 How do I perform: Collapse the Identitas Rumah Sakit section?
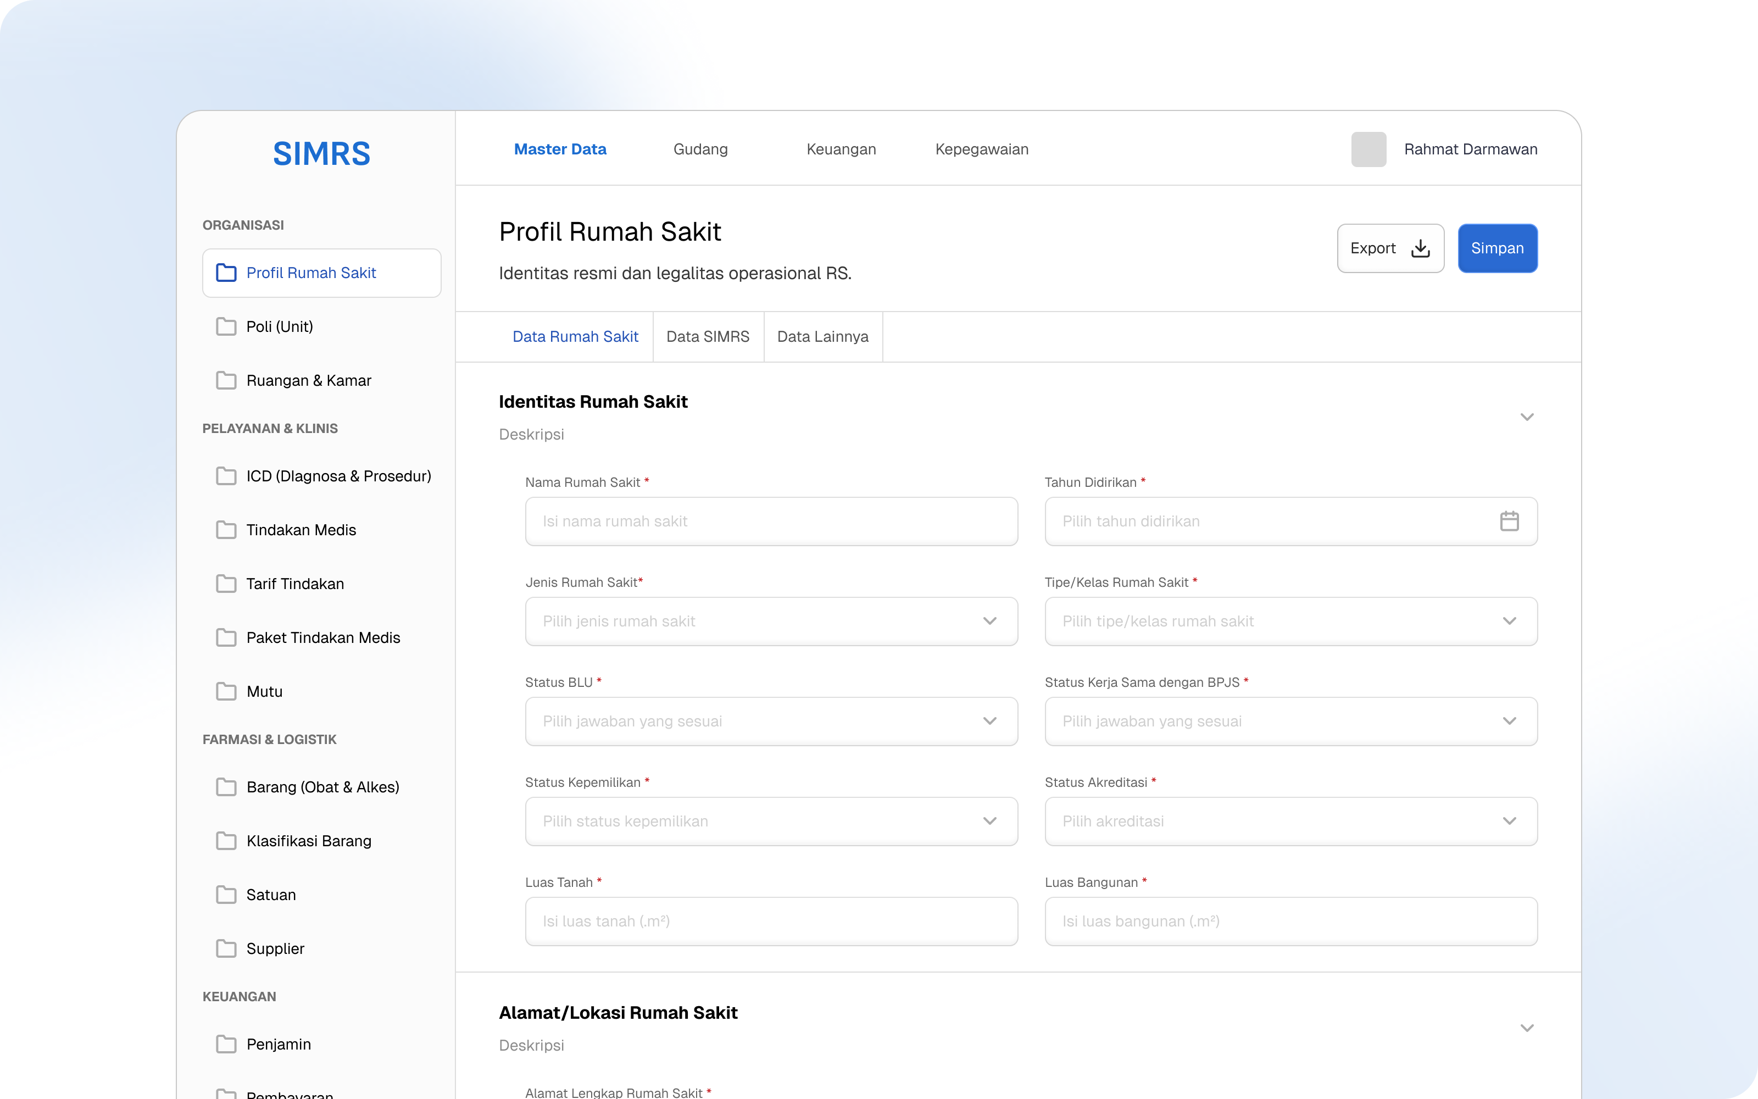click(x=1527, y=417)
